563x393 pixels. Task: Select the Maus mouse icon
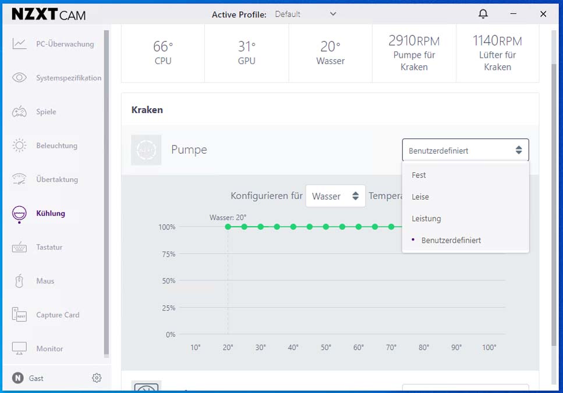19,281
